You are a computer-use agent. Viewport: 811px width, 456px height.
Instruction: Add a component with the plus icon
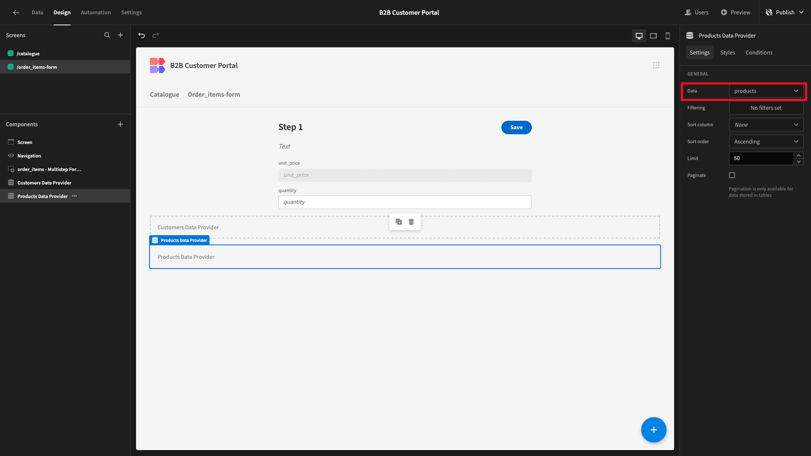click(120, 124)
